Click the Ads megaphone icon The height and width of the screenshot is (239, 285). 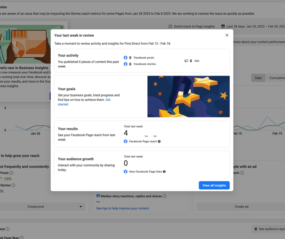(x=186, y=61)
